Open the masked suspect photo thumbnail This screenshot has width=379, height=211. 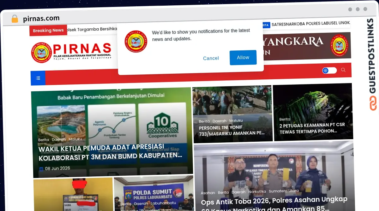click(x=73, y=194)
